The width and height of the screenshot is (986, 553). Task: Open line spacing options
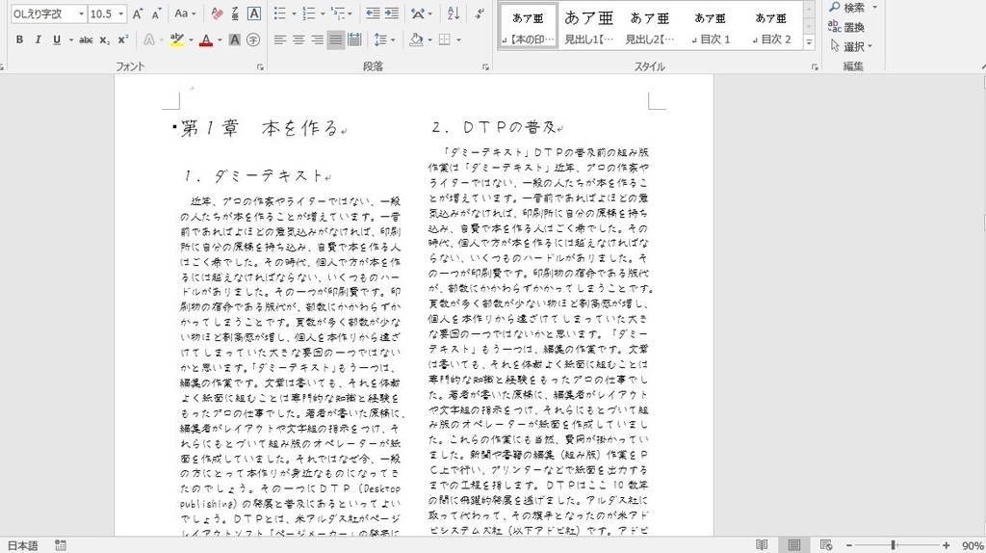pyautogui.click(x=383, y=39)
